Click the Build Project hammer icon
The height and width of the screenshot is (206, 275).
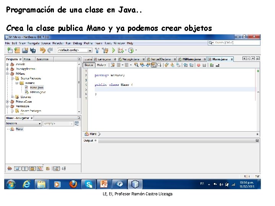97,50
